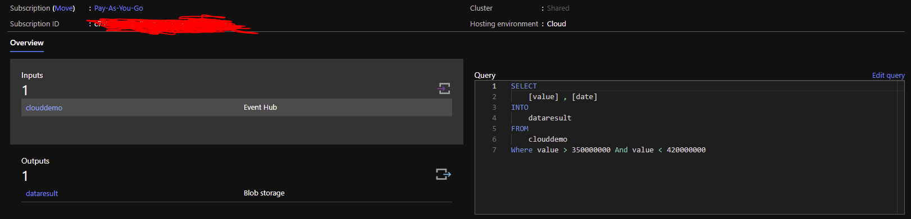Click the SELECT keyword in query

(523, 86)
